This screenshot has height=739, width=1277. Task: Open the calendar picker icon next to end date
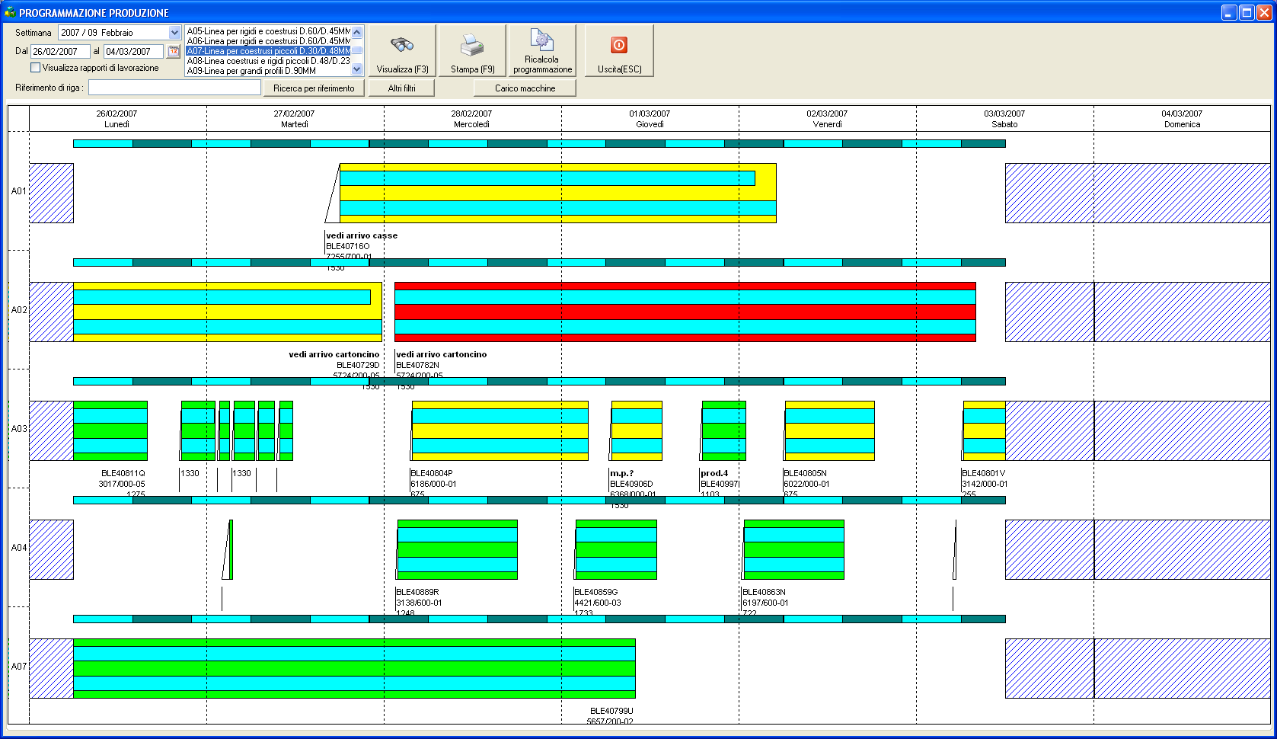(174, 52)
